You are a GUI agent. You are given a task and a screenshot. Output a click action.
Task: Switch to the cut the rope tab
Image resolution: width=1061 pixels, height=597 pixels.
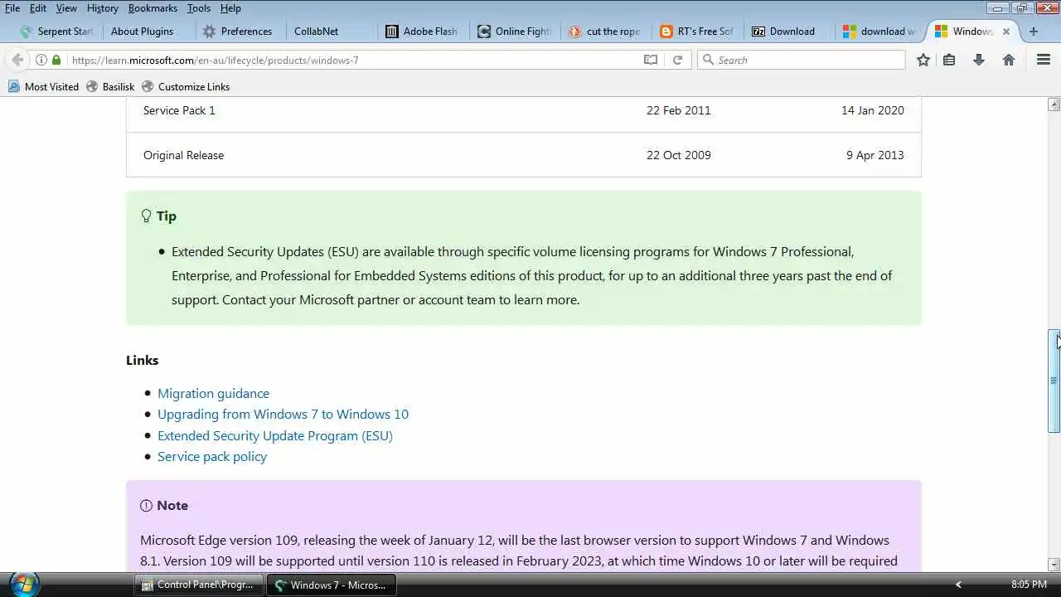point(605,32)
